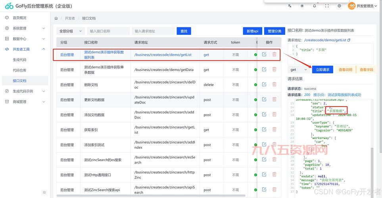Click the 查看字段 button
The height and width of the screenshot is (198, 382).
pyautogui.click(x=367, y=70)
